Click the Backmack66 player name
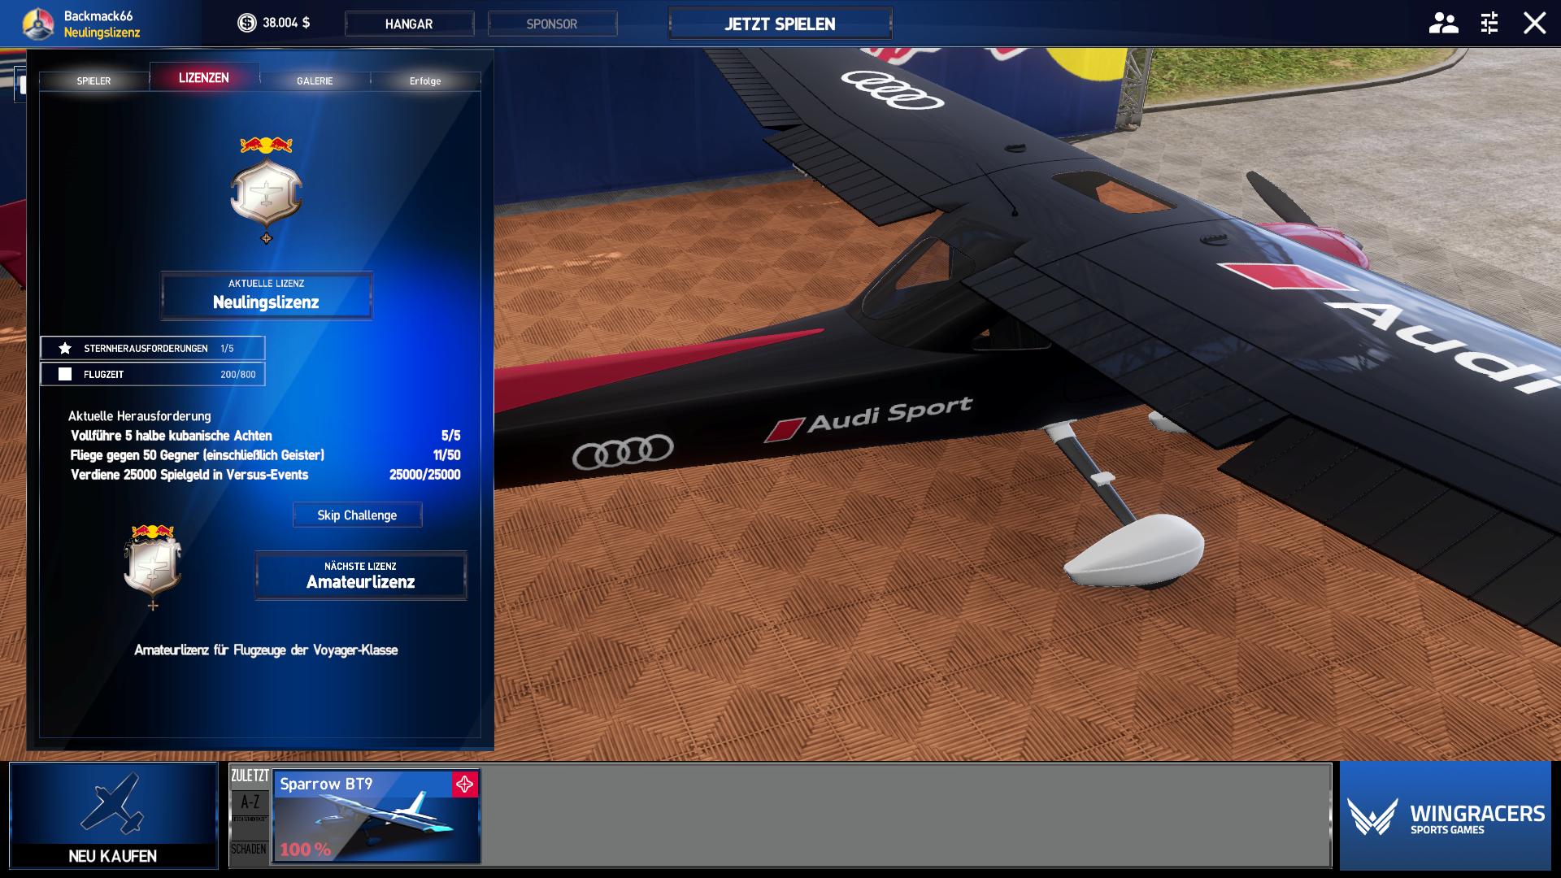This screenshot has height=878, width=1561. point(98,15)
